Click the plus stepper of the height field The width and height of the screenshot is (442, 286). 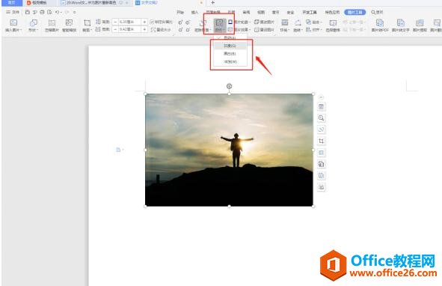coord(144,22)
